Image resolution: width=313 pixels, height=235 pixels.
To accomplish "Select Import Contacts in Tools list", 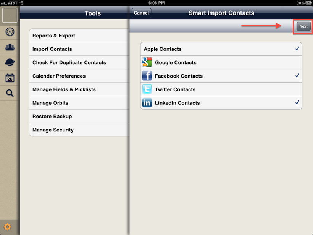I will pyautogui.click(x=52, y=49).
